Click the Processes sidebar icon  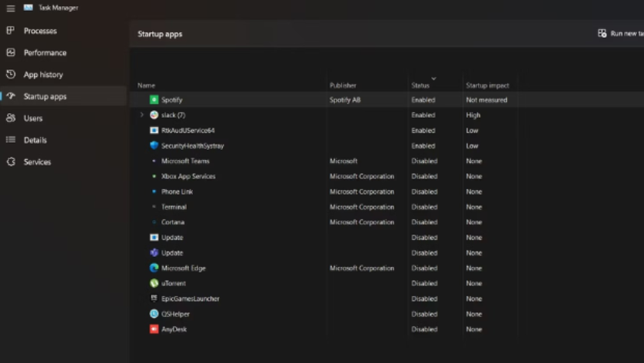click(11, 31)
